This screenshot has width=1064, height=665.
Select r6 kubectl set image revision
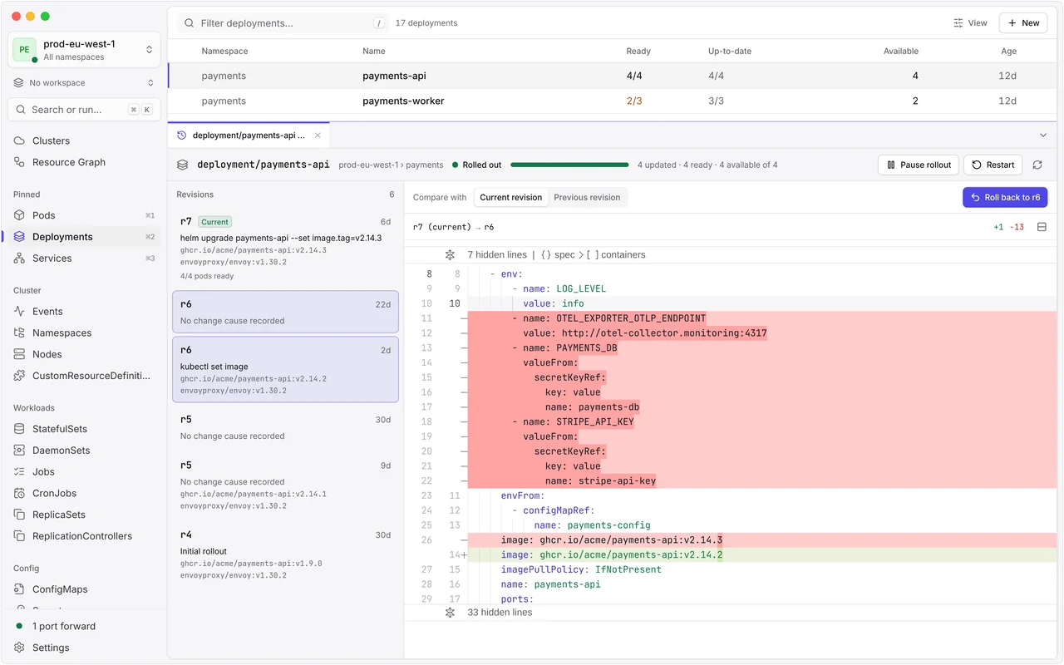pos(285,369)
